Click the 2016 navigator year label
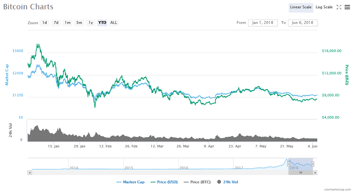Screen dimensions: 354x192 [x=184, y=168]
